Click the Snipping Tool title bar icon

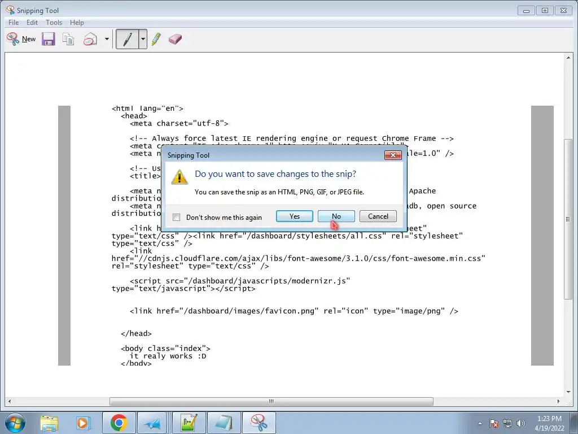(10, 10)
